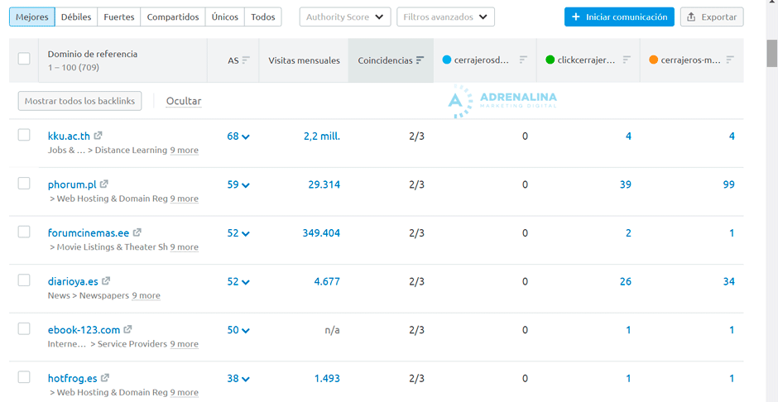Check the forumcinemas.ee row checkbox

tap(24, 232)
